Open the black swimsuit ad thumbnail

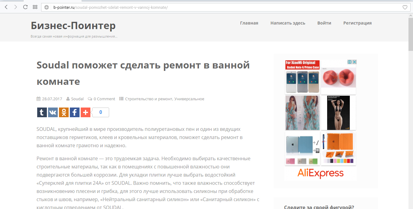pos(338,113)
